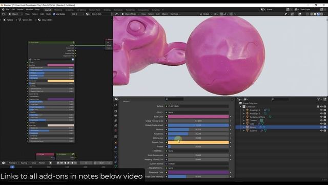
Task: Open the pivot point selector
Action: point(216,14)
